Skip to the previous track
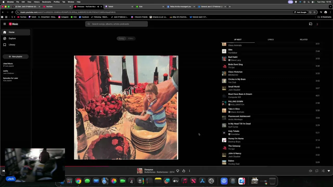 (3, 171)
